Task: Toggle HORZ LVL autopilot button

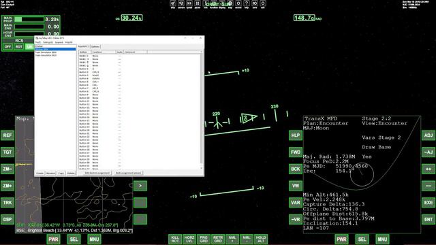Action: (x=189, y=239)
